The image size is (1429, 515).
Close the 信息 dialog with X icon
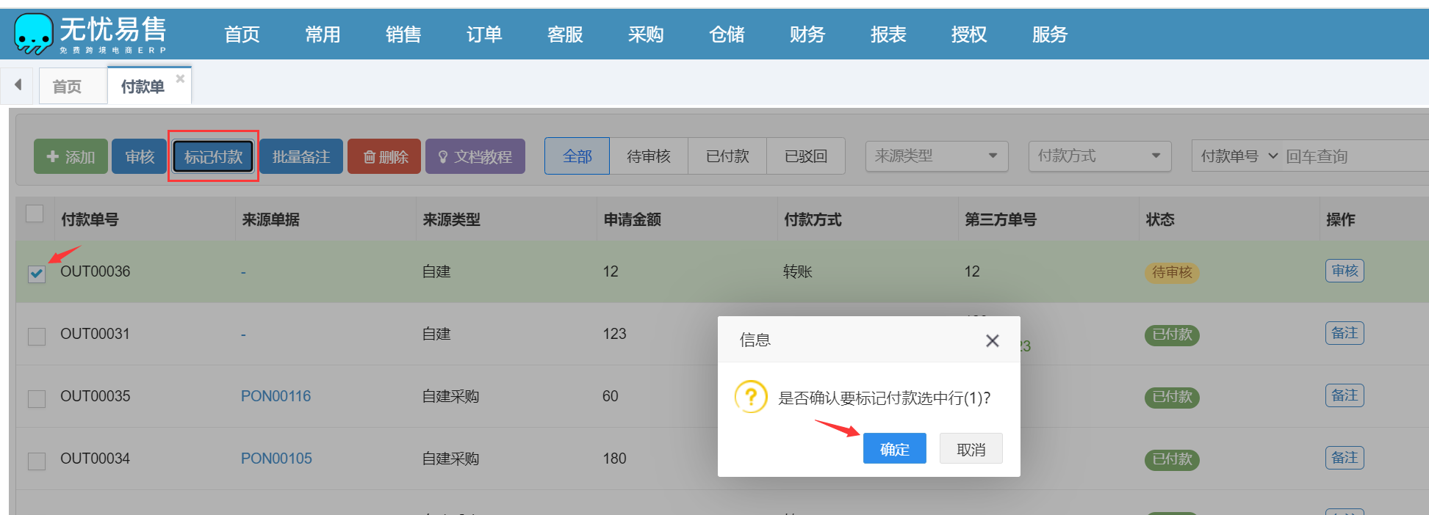992,340
